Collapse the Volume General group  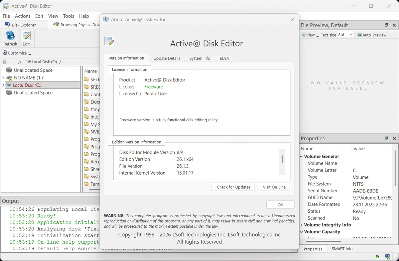pos(302,157)
